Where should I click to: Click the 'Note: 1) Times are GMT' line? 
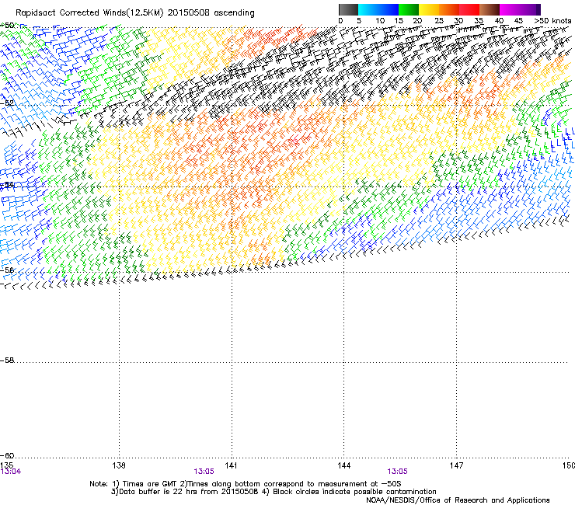click(x=246, y=484)
